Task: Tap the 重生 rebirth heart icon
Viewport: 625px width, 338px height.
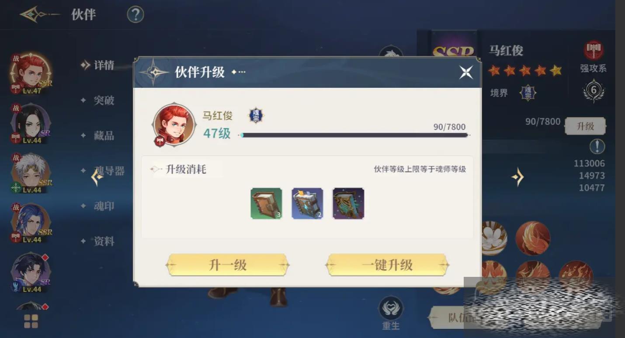Action: click(x=391, y=308)
